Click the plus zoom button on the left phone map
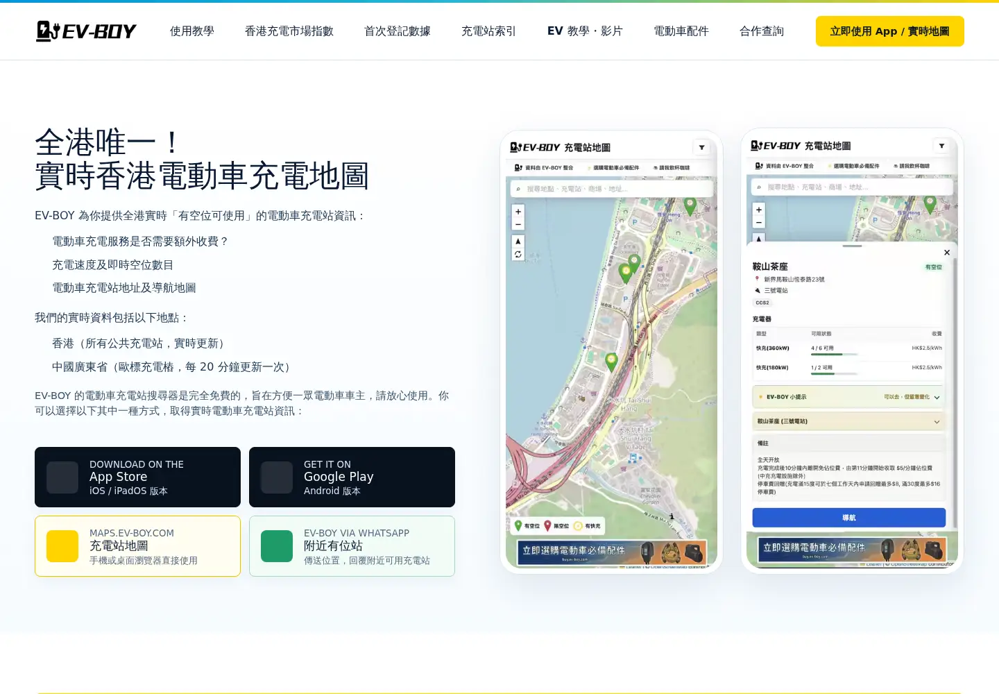 click(x=518, y=211)
